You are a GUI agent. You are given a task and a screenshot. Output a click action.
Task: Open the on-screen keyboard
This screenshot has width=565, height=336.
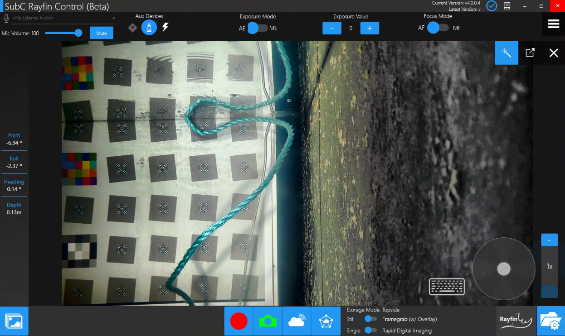click(447, 287)
